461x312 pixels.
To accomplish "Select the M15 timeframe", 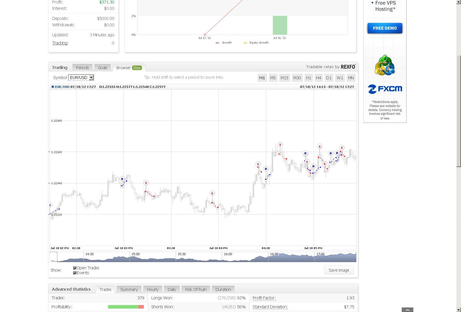I will point(284,78).
